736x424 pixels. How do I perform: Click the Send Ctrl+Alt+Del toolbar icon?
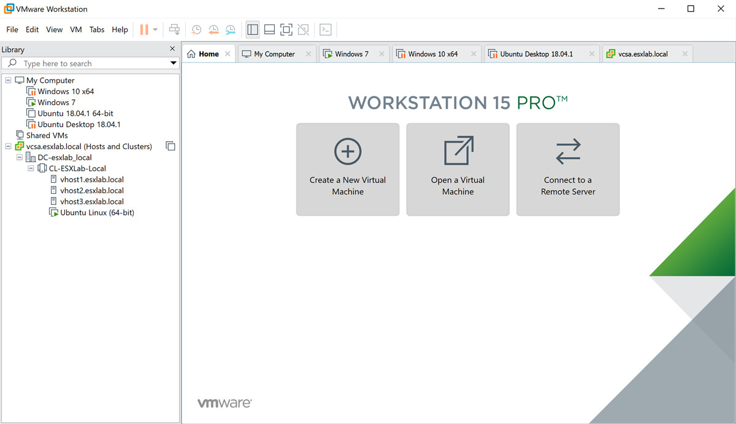pos(174,29)
